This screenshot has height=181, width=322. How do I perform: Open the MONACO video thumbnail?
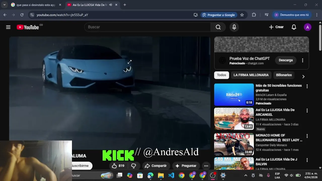(x=234, y=144)
